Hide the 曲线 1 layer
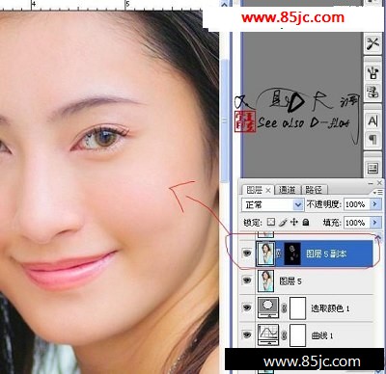Viewport: 386px width, 374px height. [247, 335]
